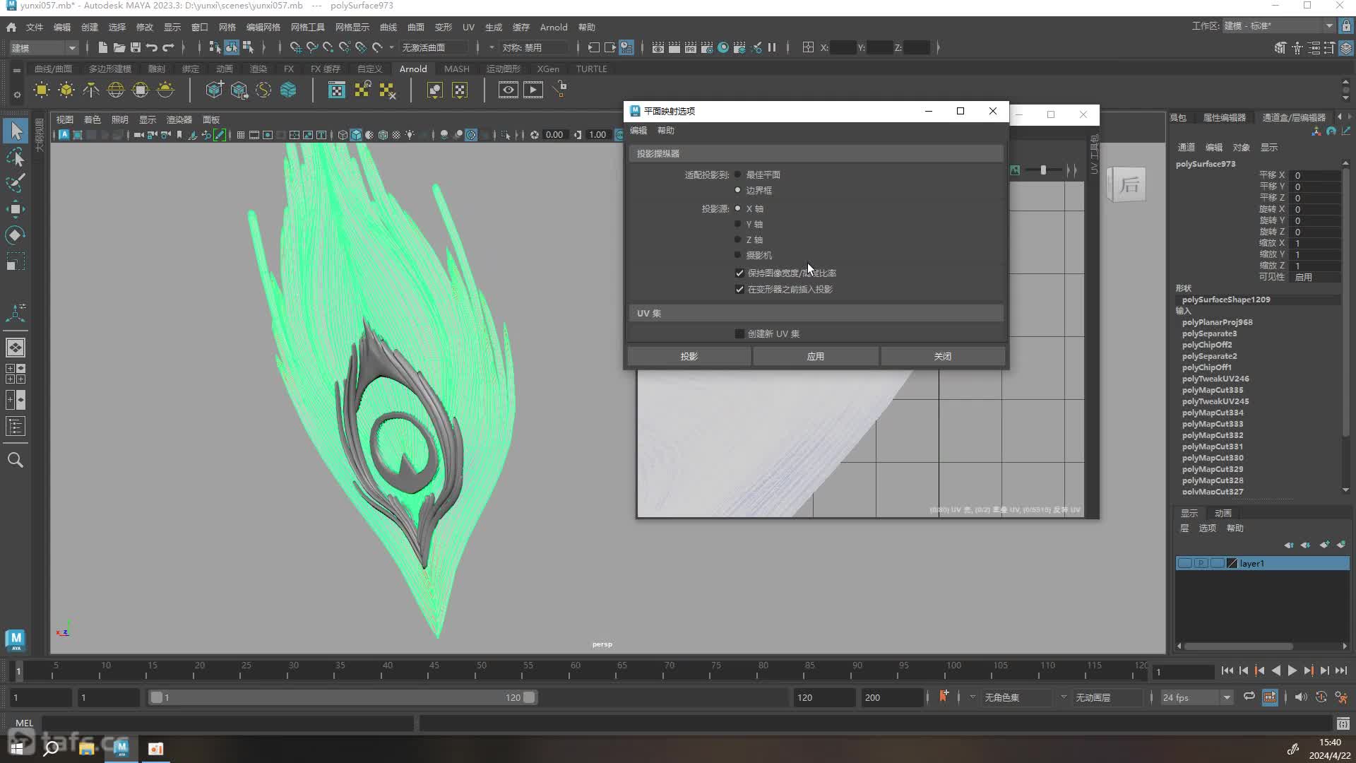This screenshot has width=1356, height=763.
Task: Collapse the UV 集 section
Action: 816,313
